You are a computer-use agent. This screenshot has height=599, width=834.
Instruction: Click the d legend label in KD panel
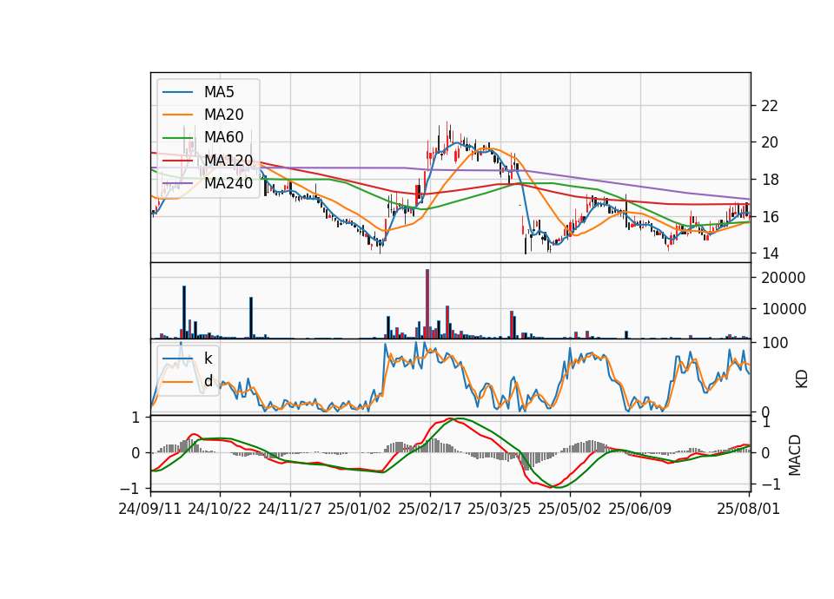208,381
